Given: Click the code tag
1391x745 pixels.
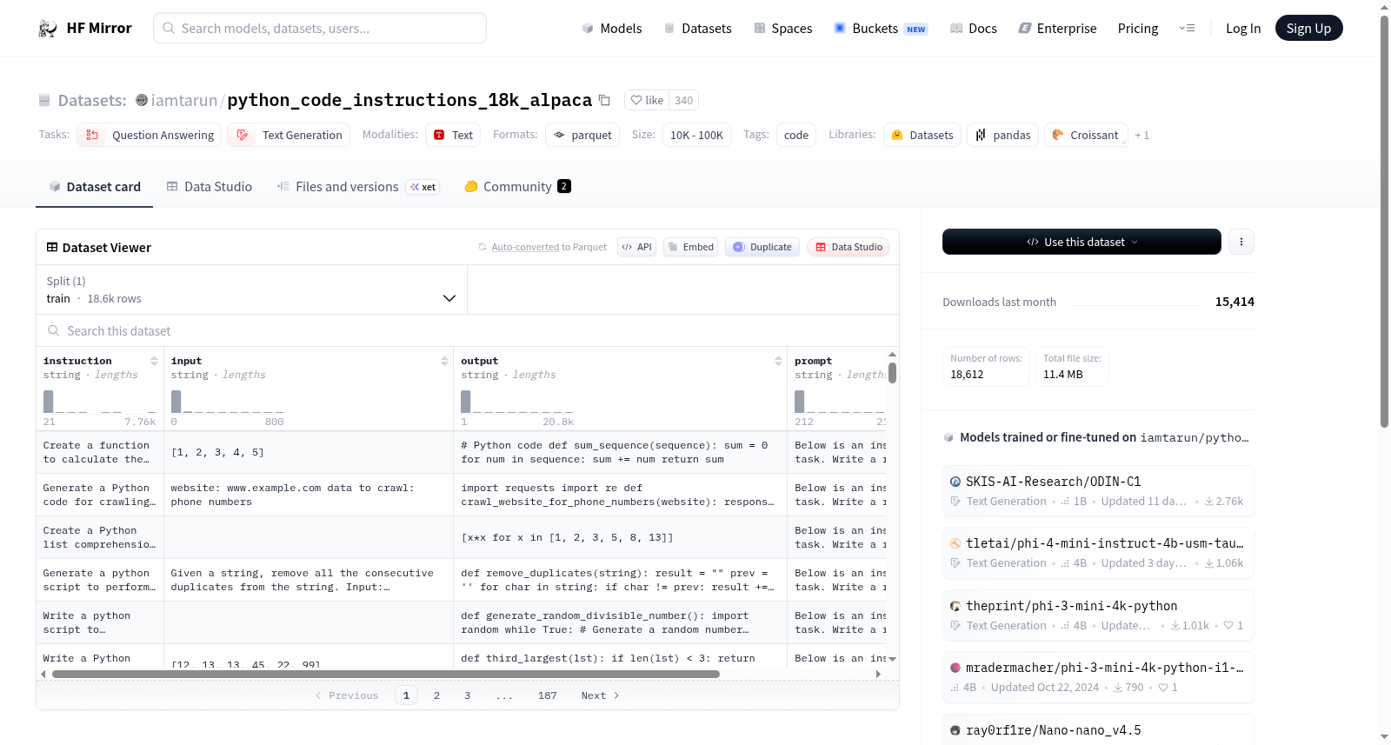Looking at the screenshot, I should pos(796,135).
